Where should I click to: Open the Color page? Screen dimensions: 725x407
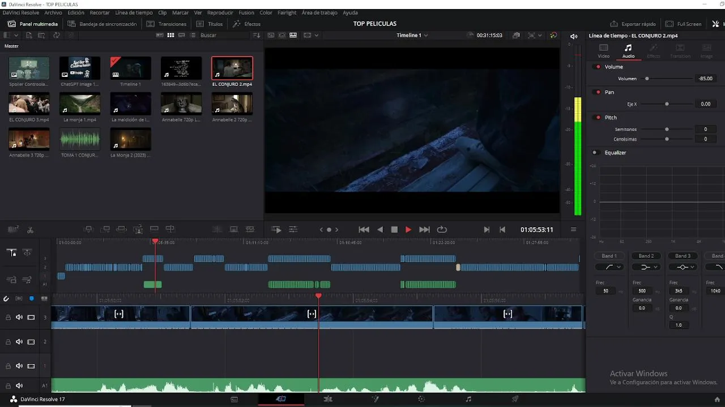[x=421, y=399]
